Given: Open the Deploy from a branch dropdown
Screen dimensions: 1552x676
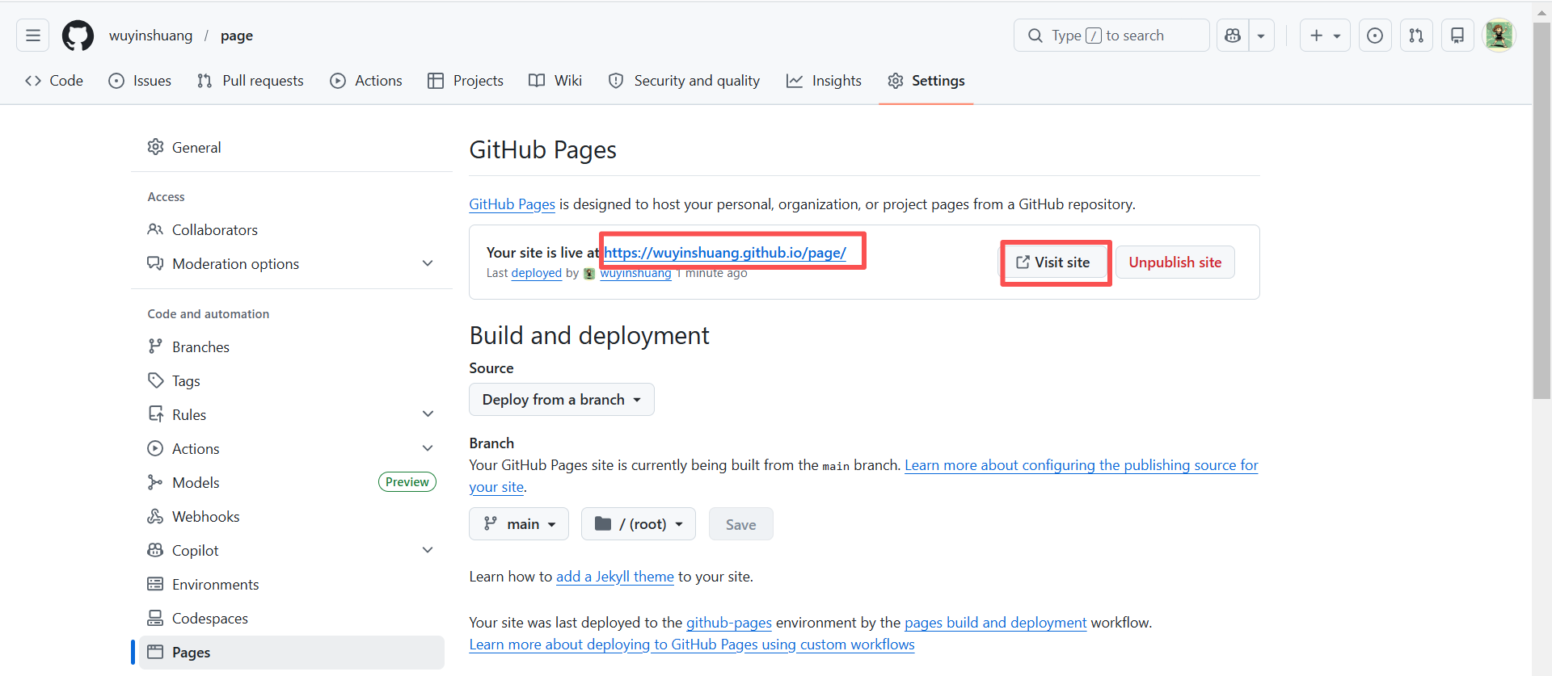Looking at the screenshot, I should pos(561,400).
